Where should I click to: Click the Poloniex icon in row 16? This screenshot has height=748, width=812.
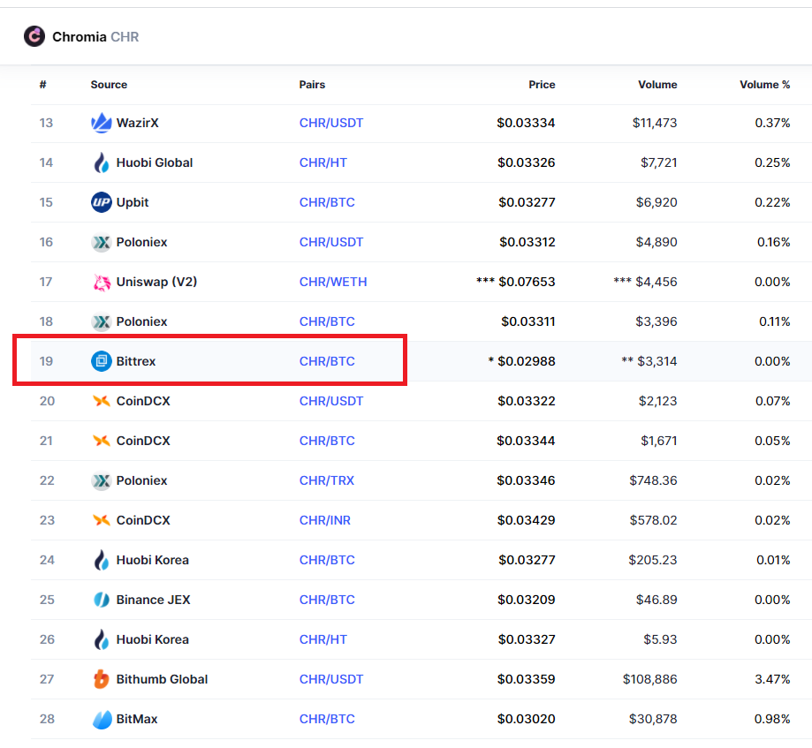pyautogui.click(x=102, y=242)
